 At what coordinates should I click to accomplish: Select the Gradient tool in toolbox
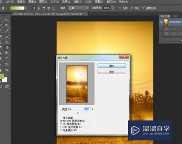point(7,47)
